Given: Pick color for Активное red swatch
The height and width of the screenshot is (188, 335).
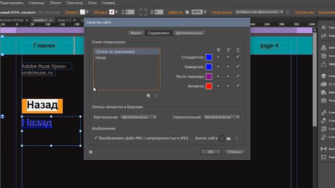Looking at the screenshot, I should (x=209, y=86).
